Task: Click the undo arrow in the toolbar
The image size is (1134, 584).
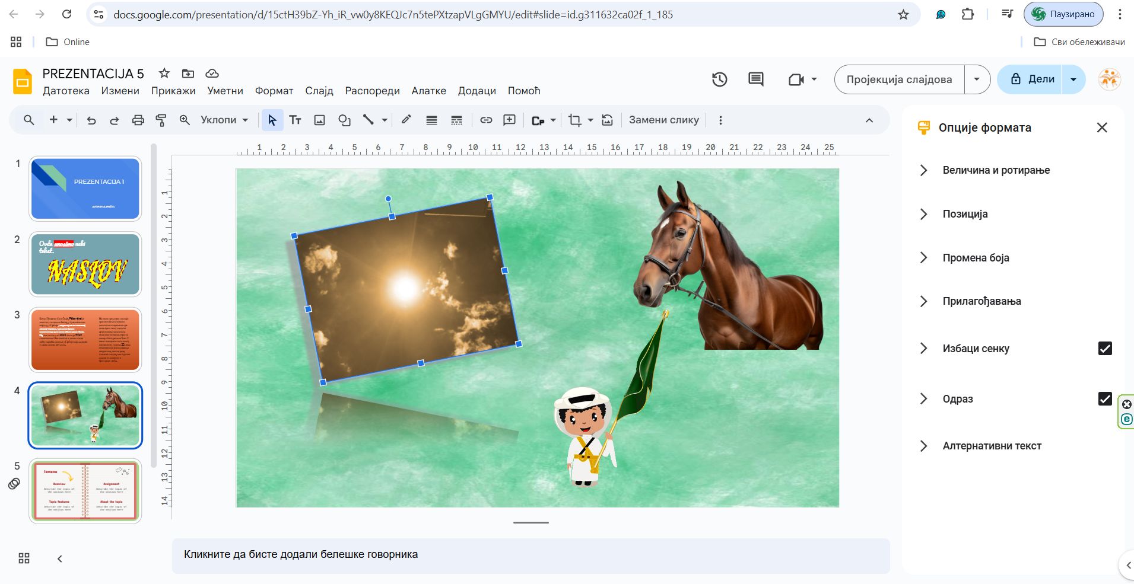Action: [x=91, y=120]
